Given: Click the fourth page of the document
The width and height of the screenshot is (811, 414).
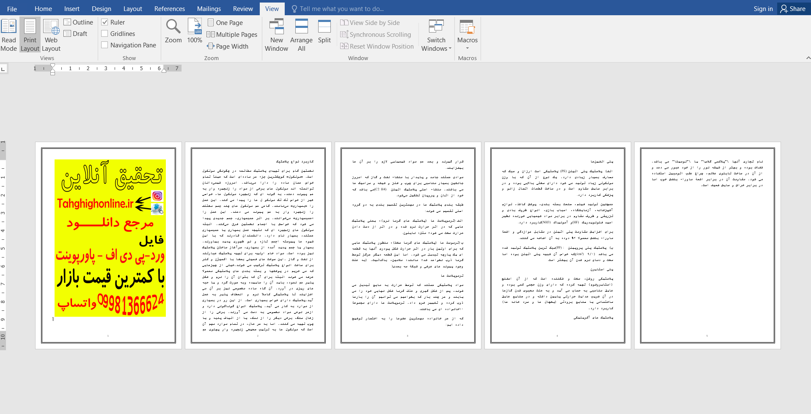Looking at the screenshot, I should [x=558, y=245].
